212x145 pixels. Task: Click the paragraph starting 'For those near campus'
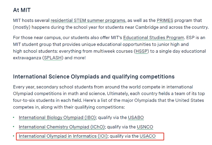109,48
